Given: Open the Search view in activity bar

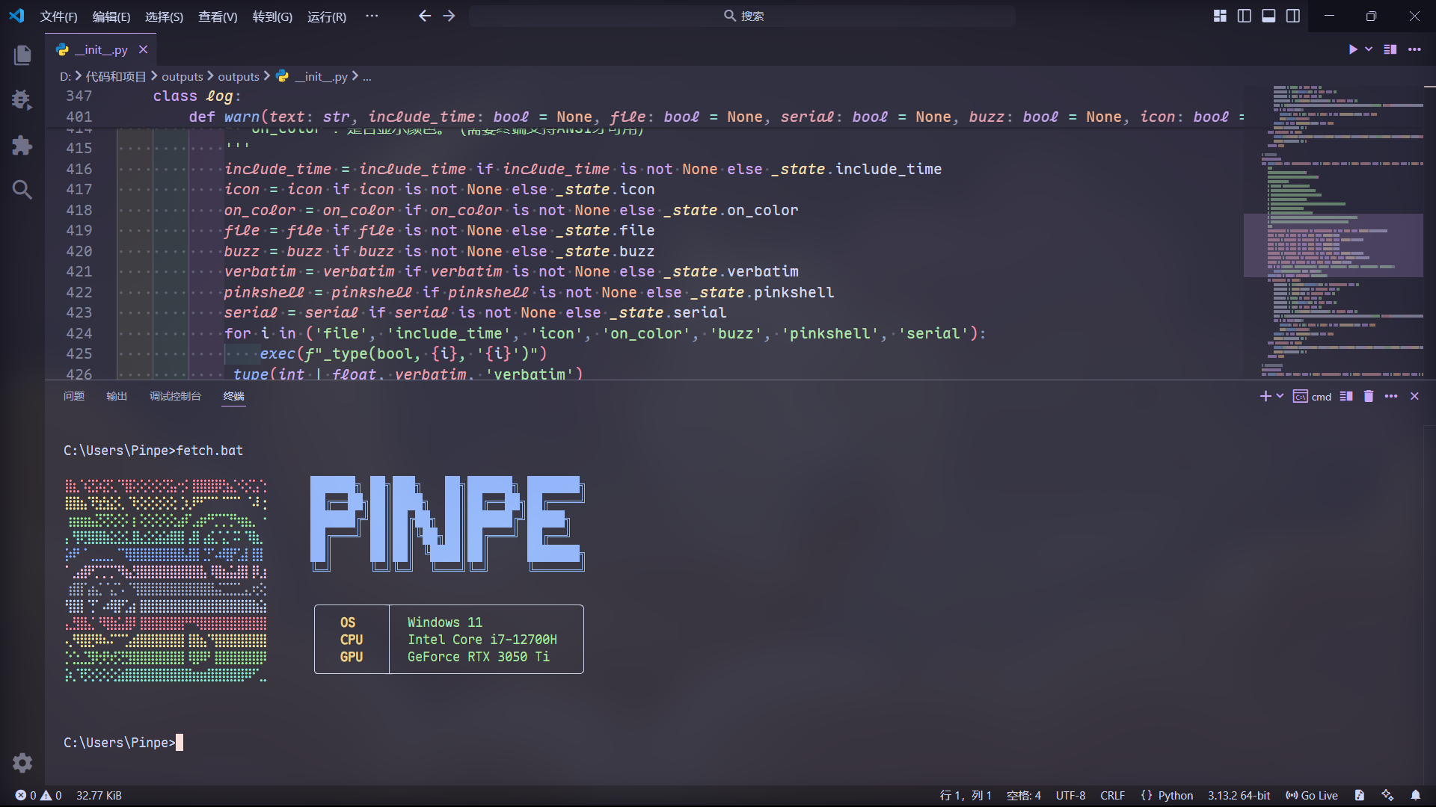Looking at the screenshot, I should tap(22, 189).
